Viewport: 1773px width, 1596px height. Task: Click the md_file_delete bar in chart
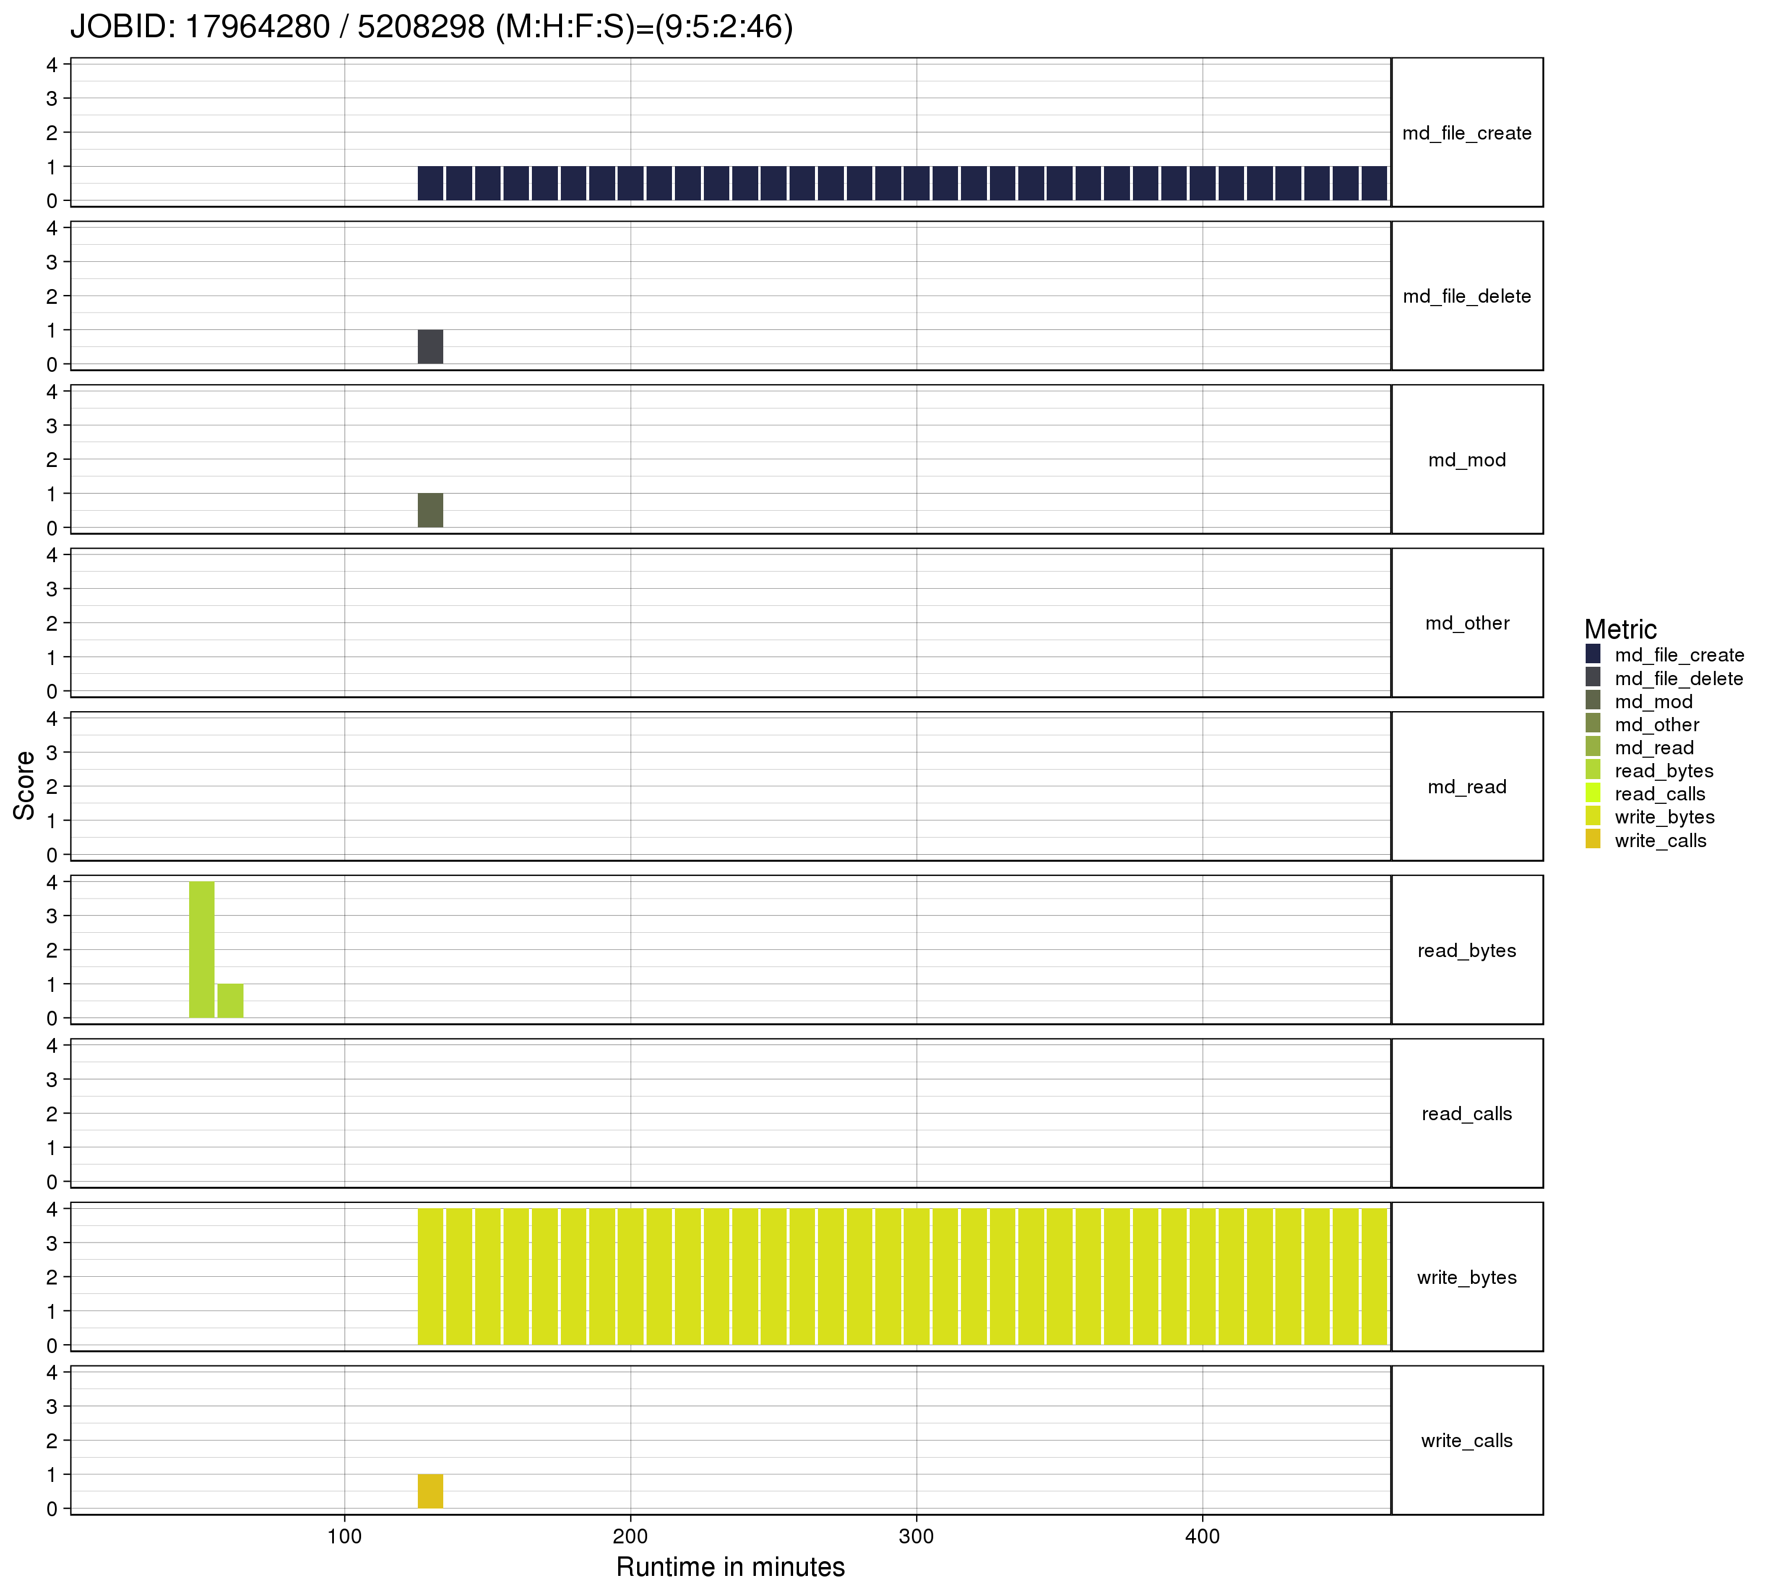pos(430,346)
